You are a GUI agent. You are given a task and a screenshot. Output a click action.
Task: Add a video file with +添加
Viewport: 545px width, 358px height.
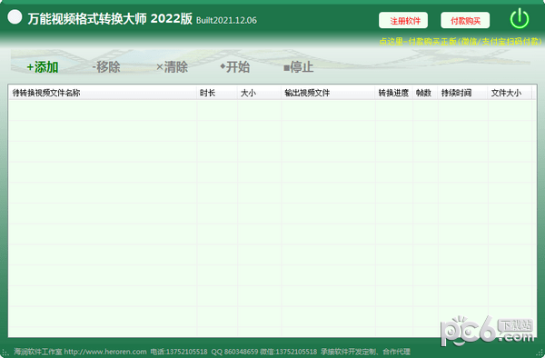43,67
